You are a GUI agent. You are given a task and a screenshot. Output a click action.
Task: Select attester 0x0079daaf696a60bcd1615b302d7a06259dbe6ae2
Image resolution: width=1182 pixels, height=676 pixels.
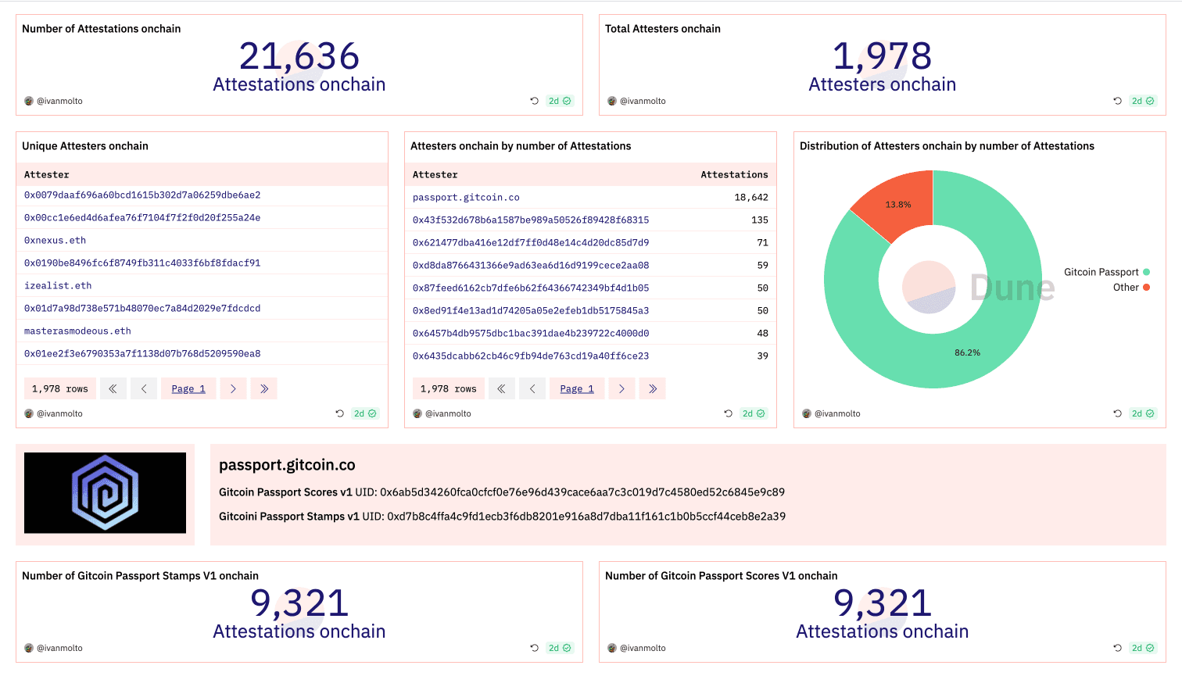[x=142, y=195]
